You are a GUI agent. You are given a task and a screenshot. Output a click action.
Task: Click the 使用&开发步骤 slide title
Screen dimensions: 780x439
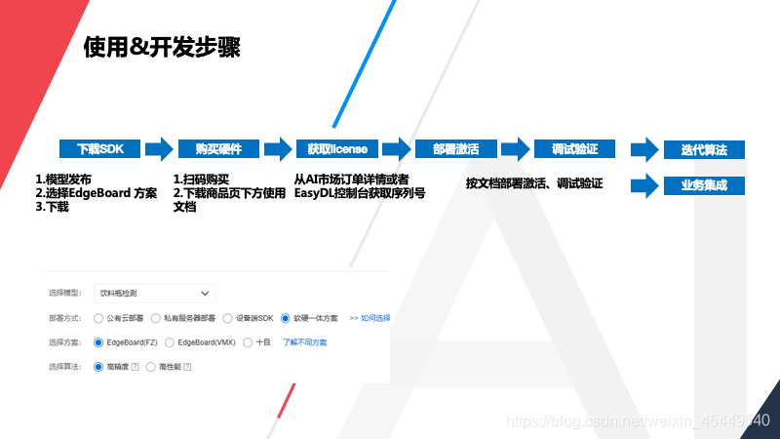point(162,47)
